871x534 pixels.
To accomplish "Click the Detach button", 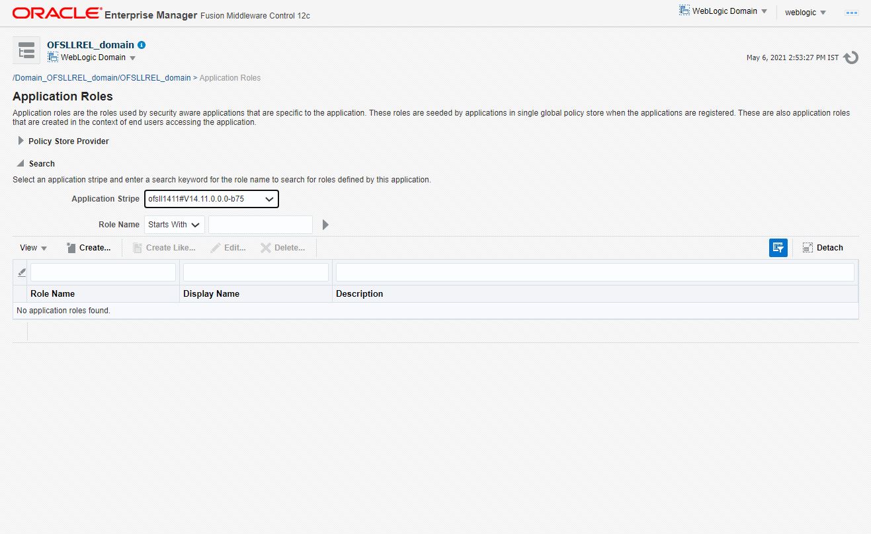I will (x=823, y=248).
